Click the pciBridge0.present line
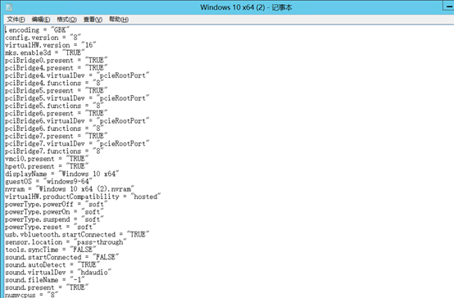 (57, 61)
